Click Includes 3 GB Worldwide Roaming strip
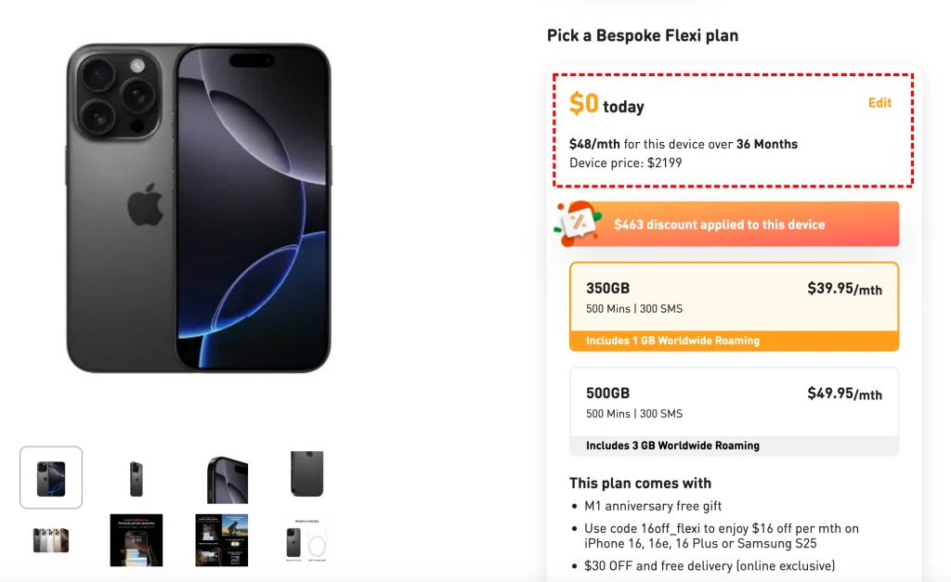This screenshot has width=951, height=582. pyautogui.click(x=734, y=446)
